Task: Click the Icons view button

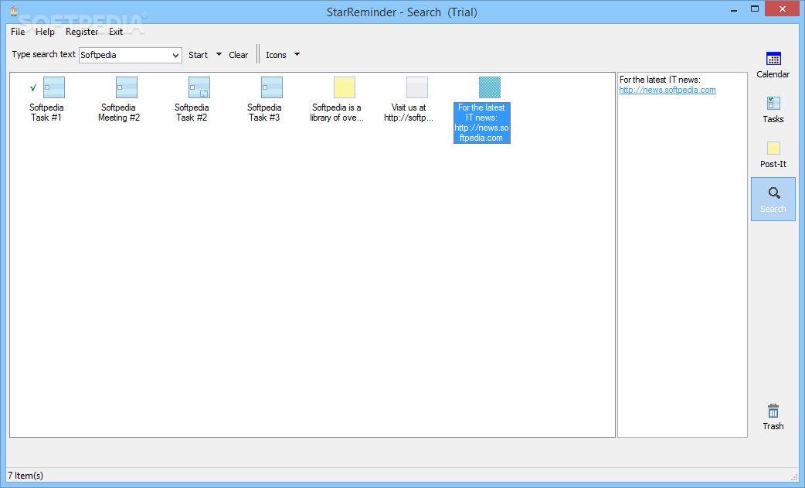Action: pyautogui.click(x=277, y=55)
